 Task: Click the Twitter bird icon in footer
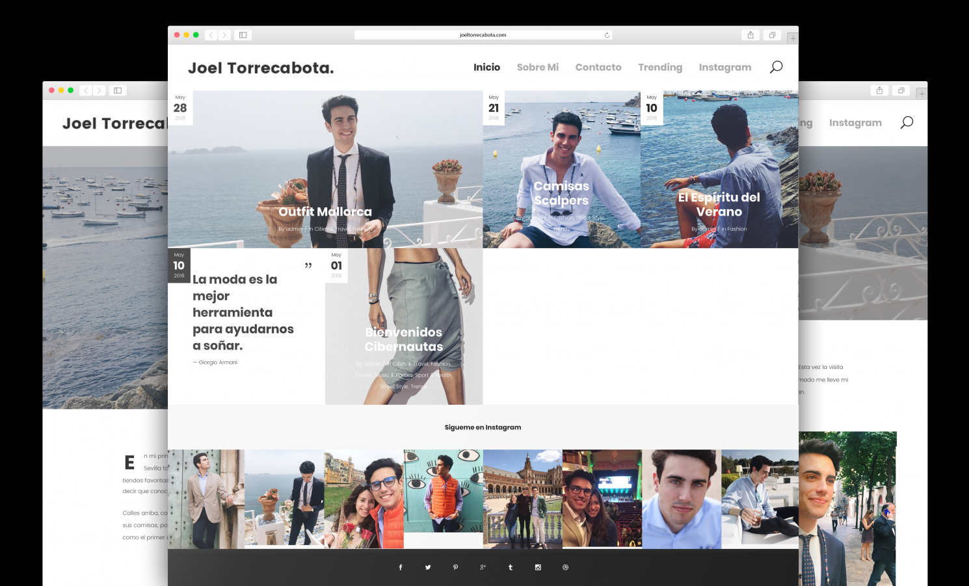(x=428, y=567)
